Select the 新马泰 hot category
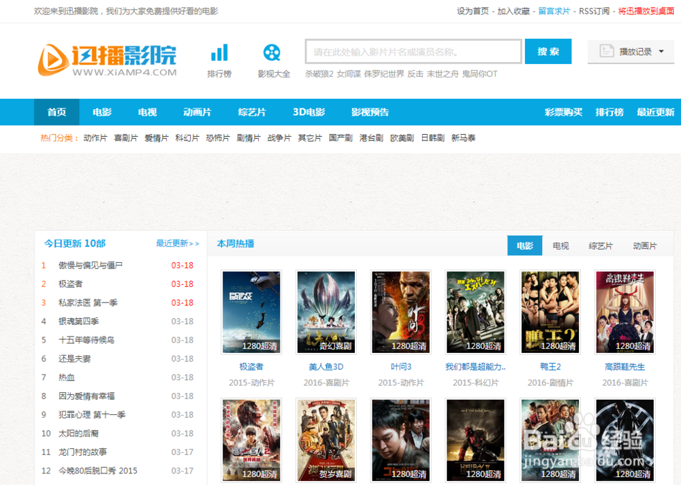Screen dimensions: 681x485 pyautogui.click(x=463, y=138)
